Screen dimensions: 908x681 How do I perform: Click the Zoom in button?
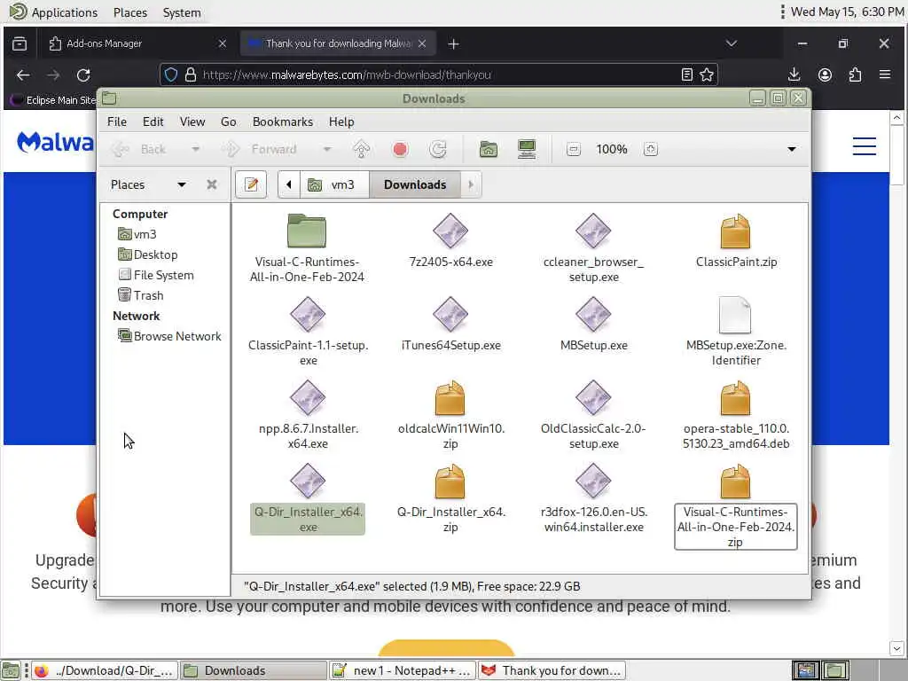650,149
